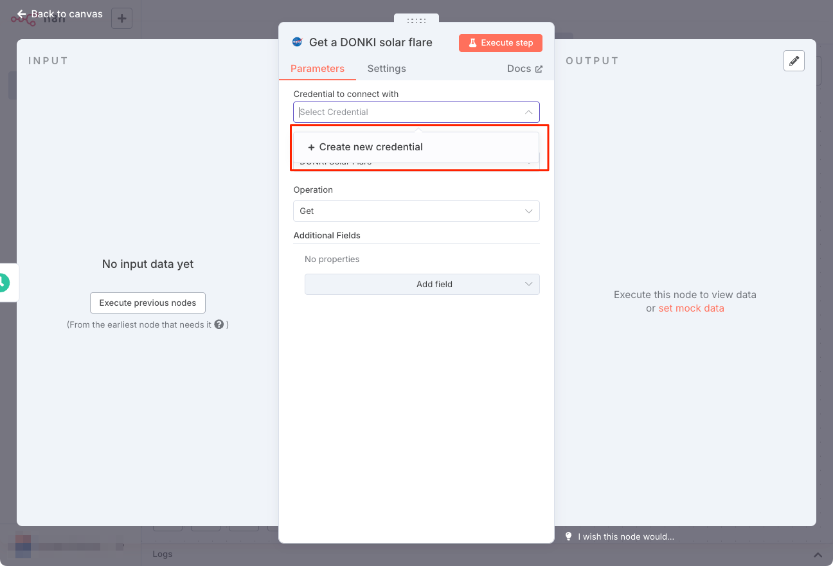Click the No properties text

pos(332,260)
